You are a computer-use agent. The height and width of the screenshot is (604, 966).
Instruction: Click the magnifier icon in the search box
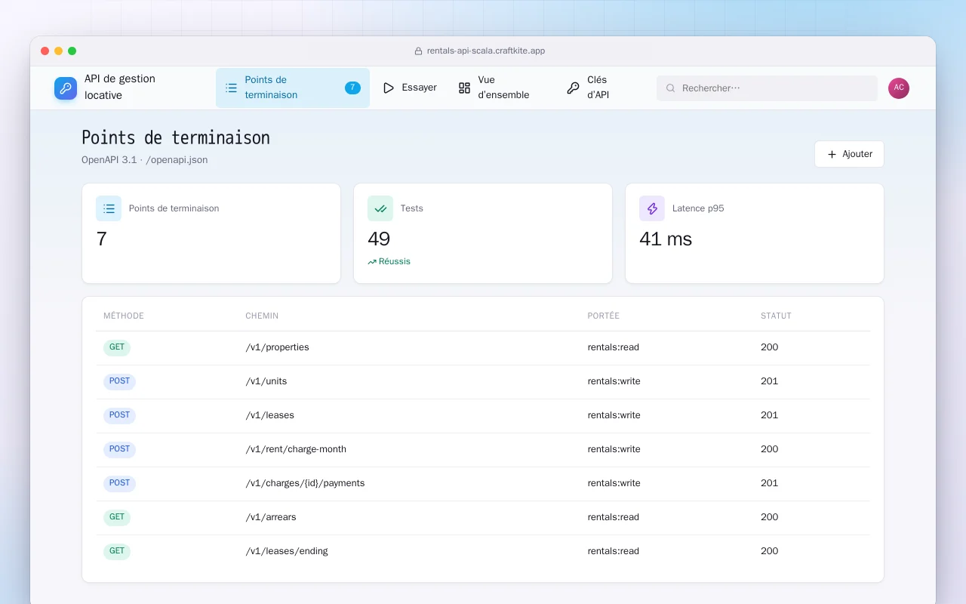pyautogui.click(x=670, y=88)
